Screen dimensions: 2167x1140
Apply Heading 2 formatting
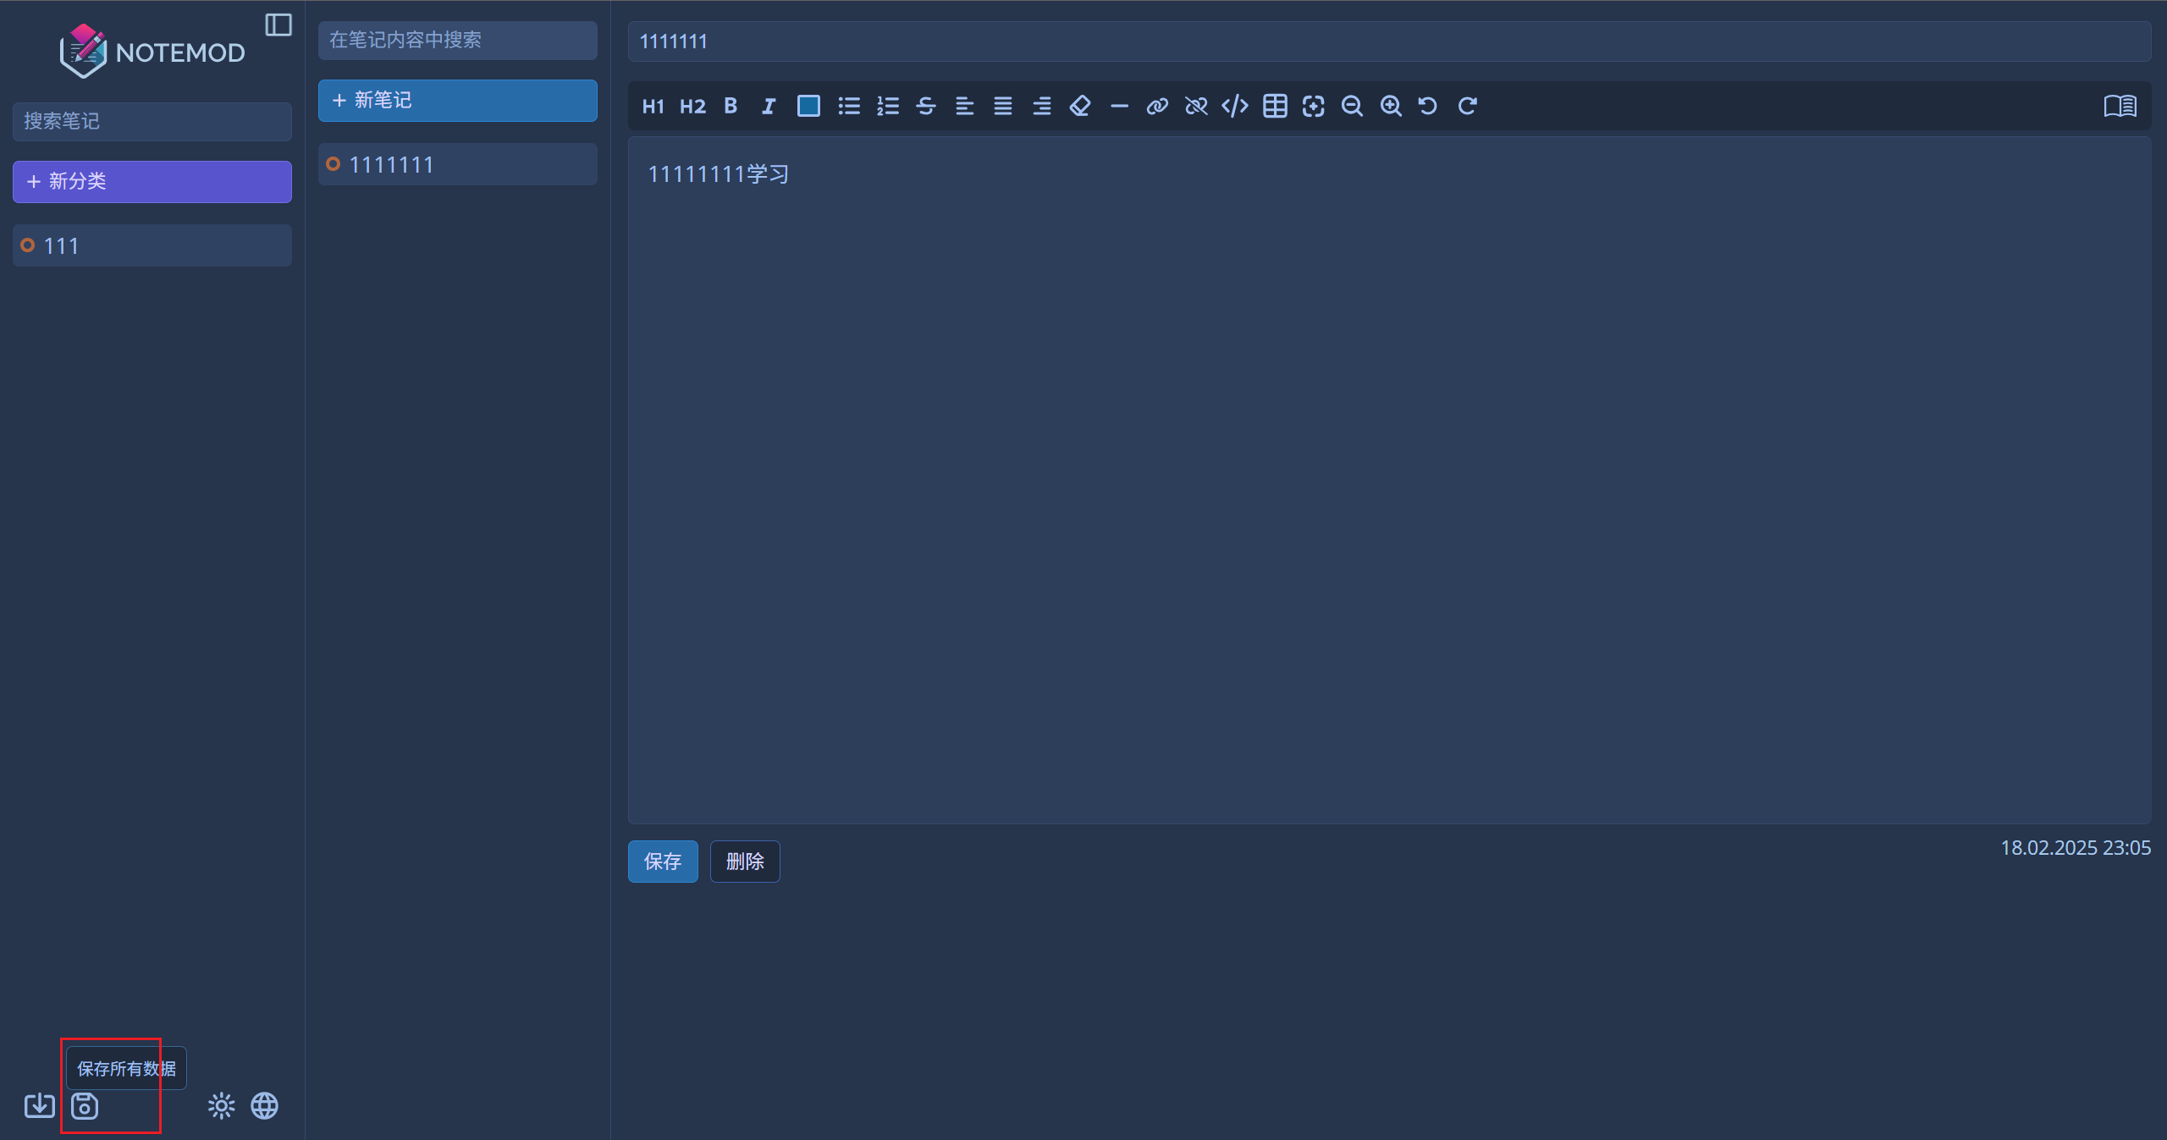pyautogui.click(x=692, y=106)
